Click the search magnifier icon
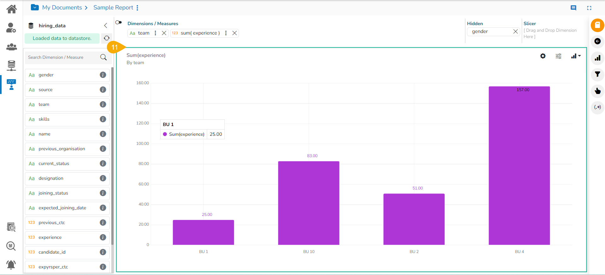The height and width of the screenshot is (275, 605). pyautogui.click(x=103, y=57)
